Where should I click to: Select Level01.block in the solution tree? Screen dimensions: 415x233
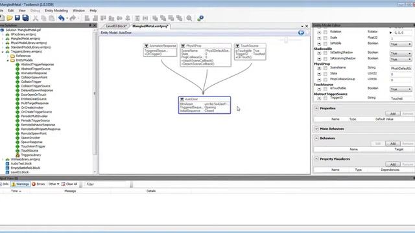[x=19, y=172]
